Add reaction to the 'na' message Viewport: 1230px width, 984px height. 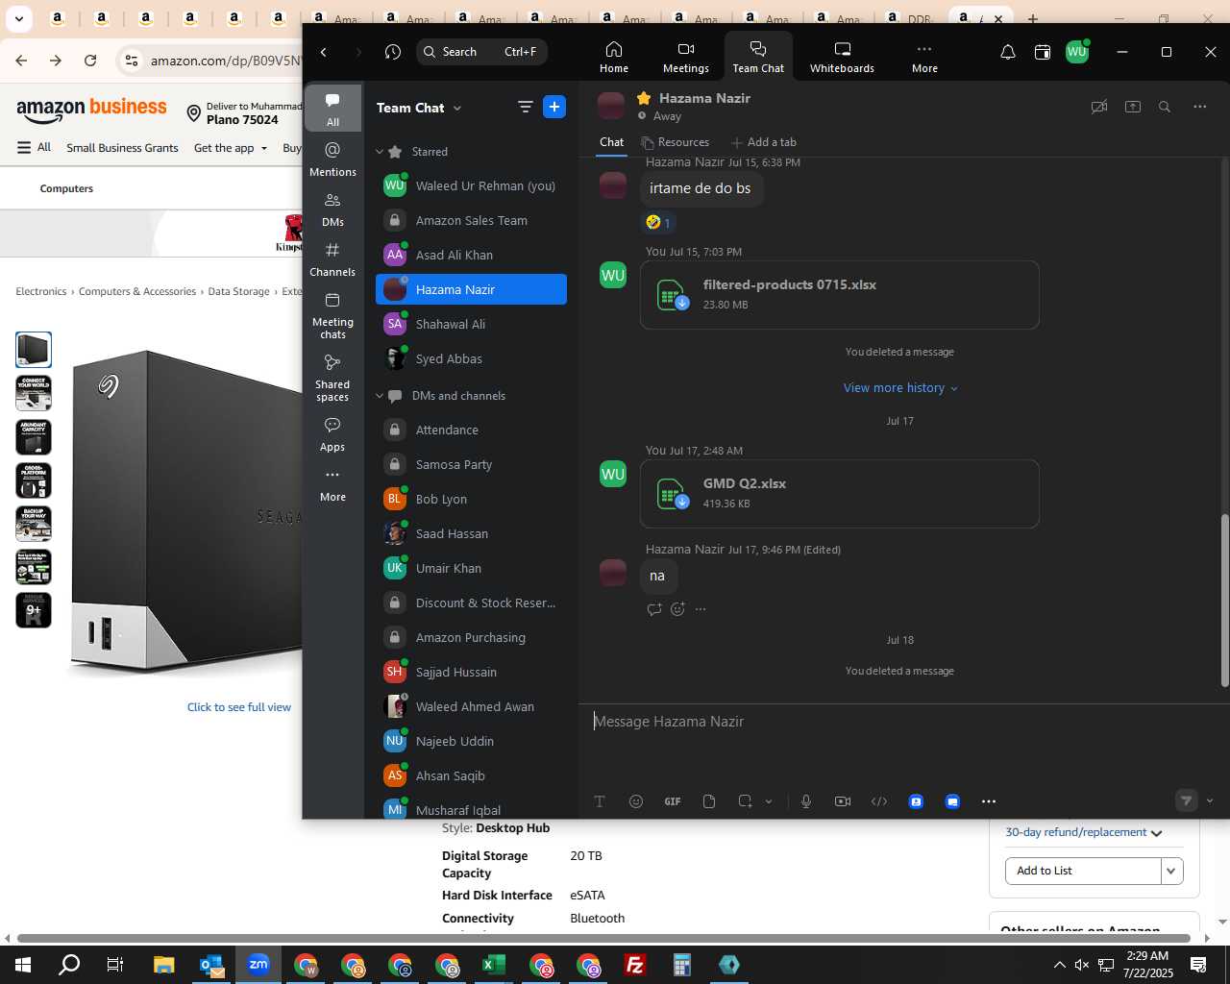pyautogui.click(x=677, y=609)
